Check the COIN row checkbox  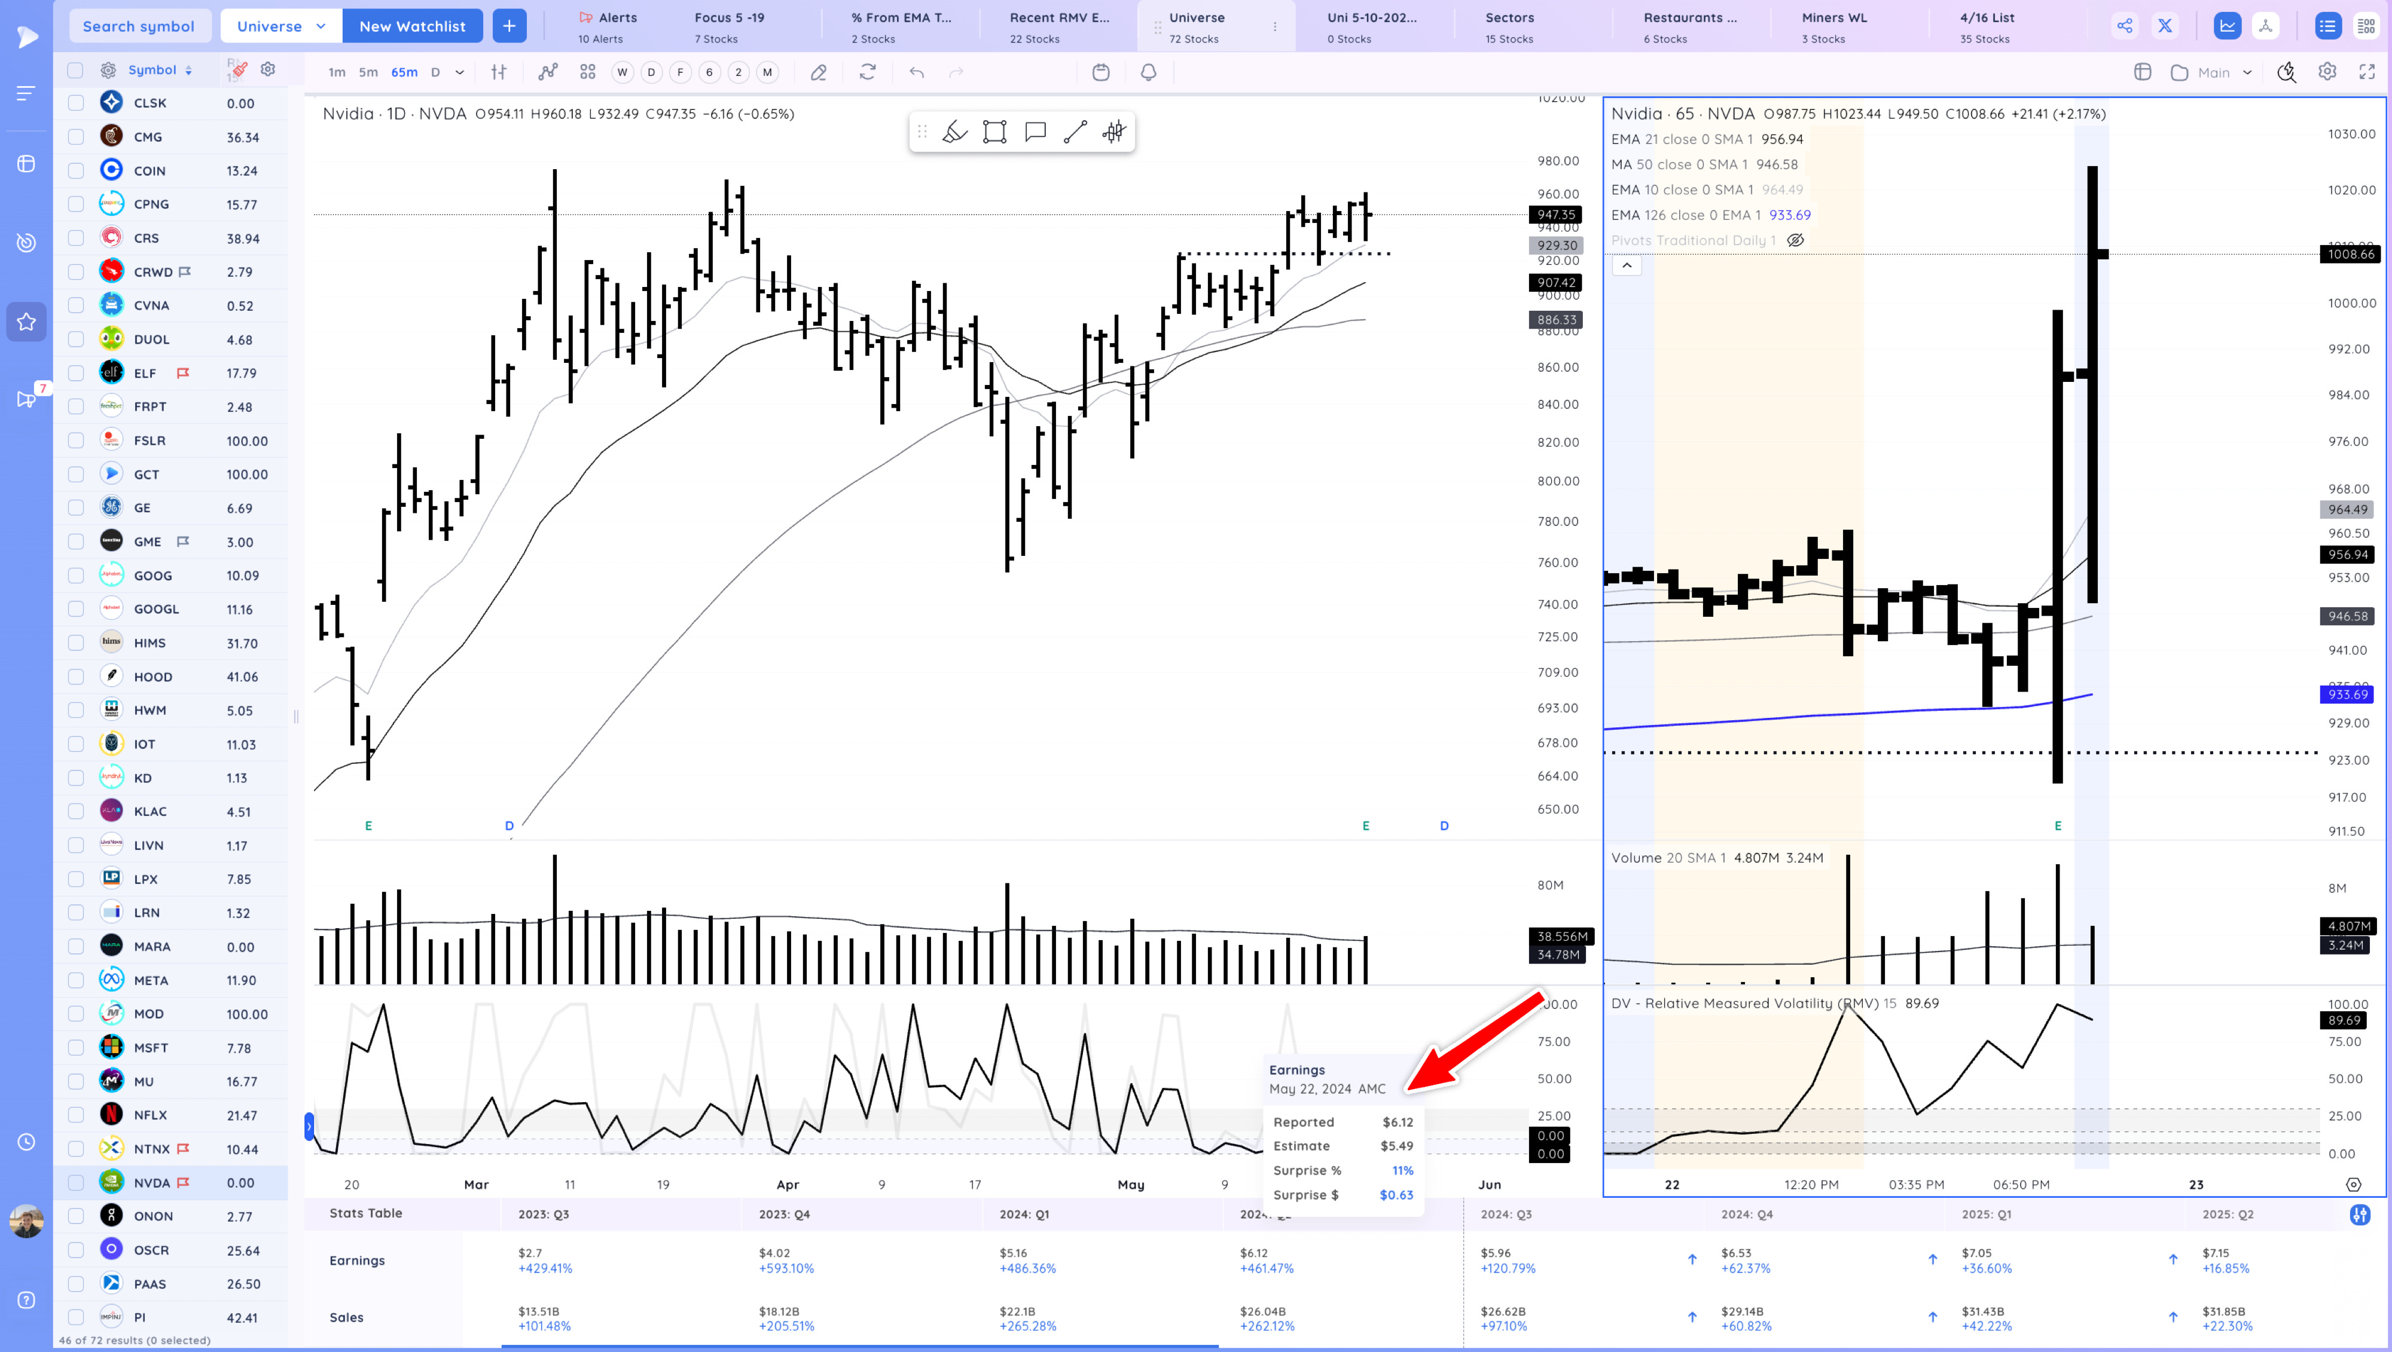click(x=76, y=171)
